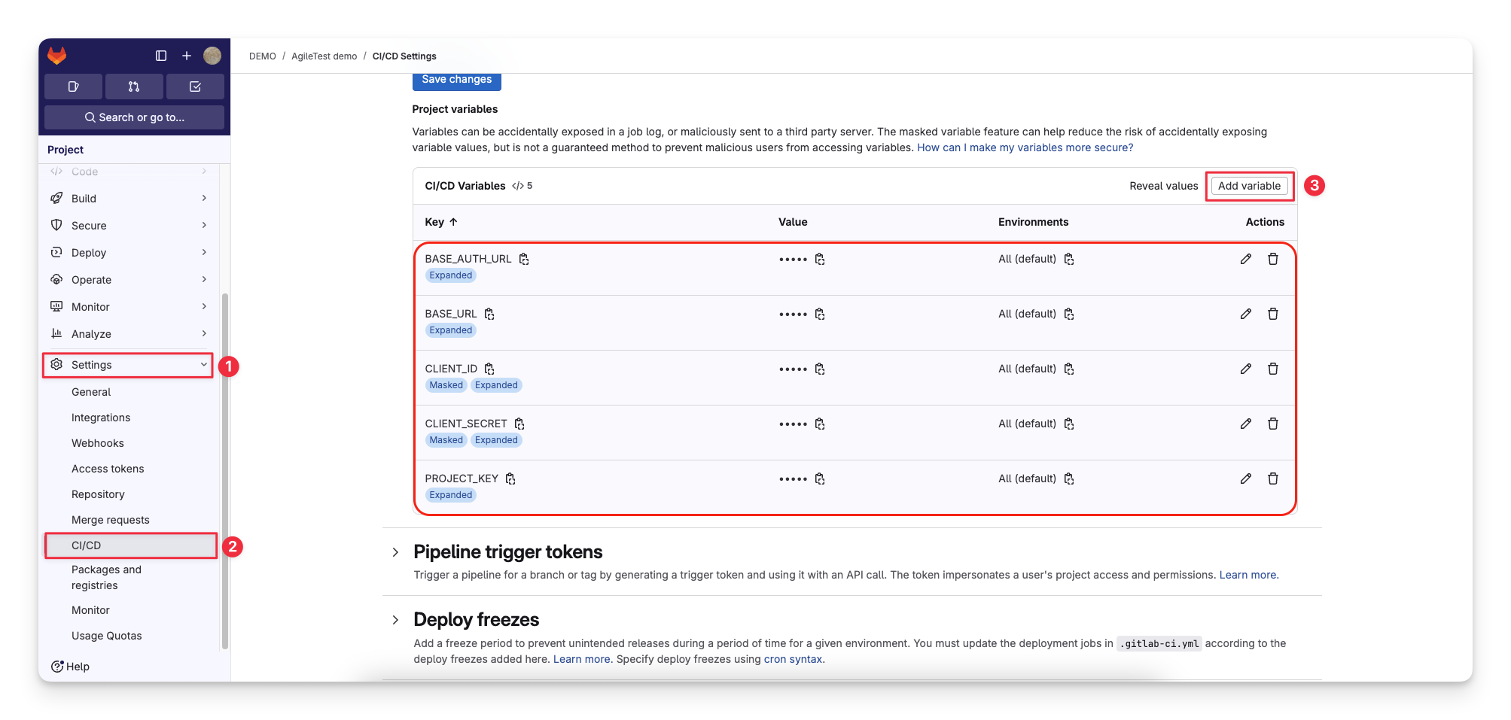Expand the Deploy freezes section
This screenshot has height=720, width=1511.
coord(396,619)
